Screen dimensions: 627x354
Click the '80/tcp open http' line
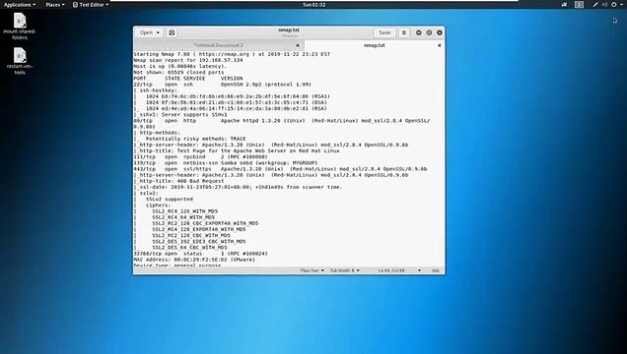(282, 120)
